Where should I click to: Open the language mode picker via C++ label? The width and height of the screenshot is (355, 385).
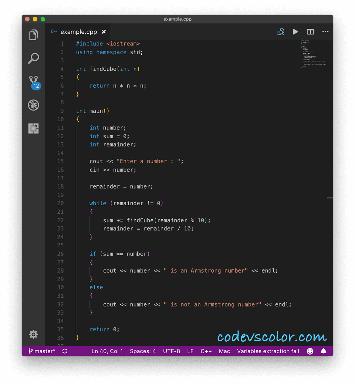pos(206,351)
